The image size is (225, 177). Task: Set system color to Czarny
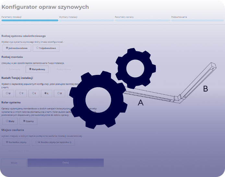(29, 121)
